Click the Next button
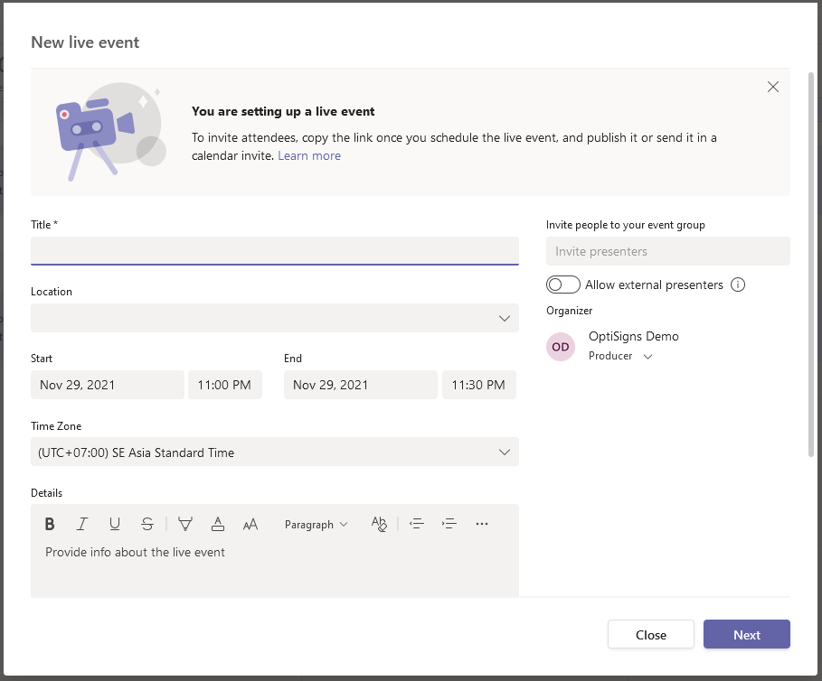Viewport: 822px width, 681px height. tap(746, 635)
